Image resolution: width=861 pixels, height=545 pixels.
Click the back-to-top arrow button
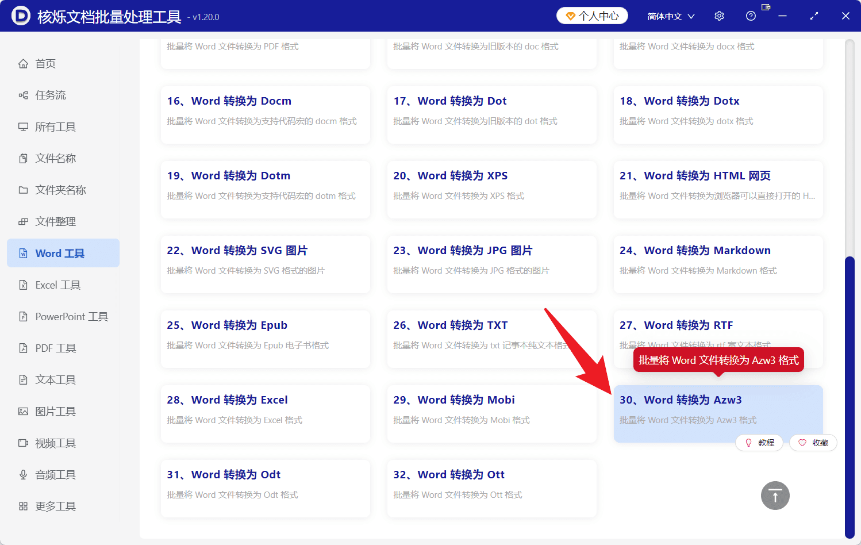775,495
